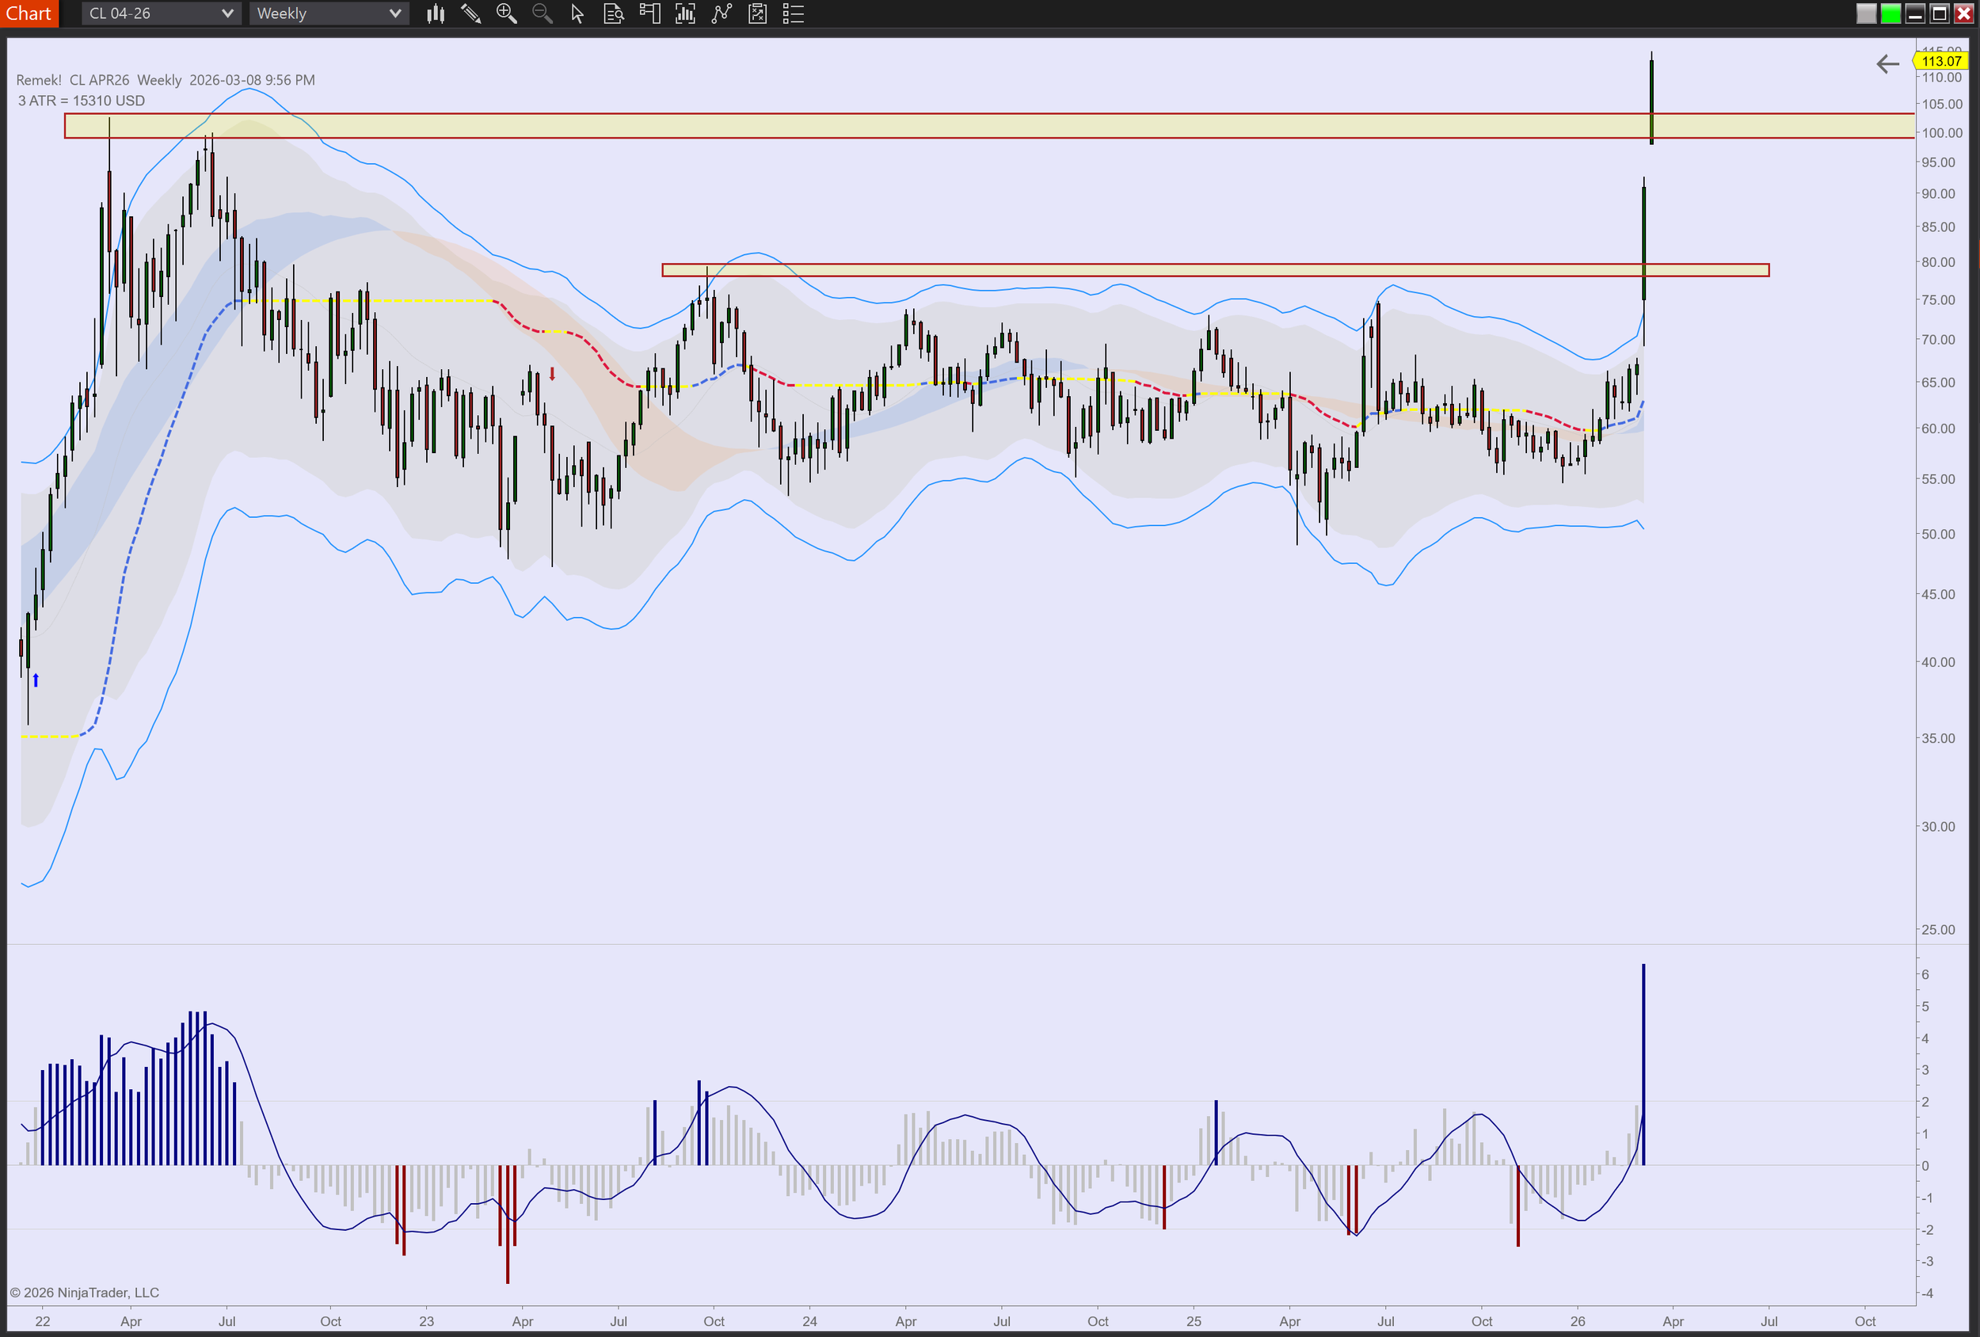Click the Zoom Out magnifier icon

click(x=542, y=13)
